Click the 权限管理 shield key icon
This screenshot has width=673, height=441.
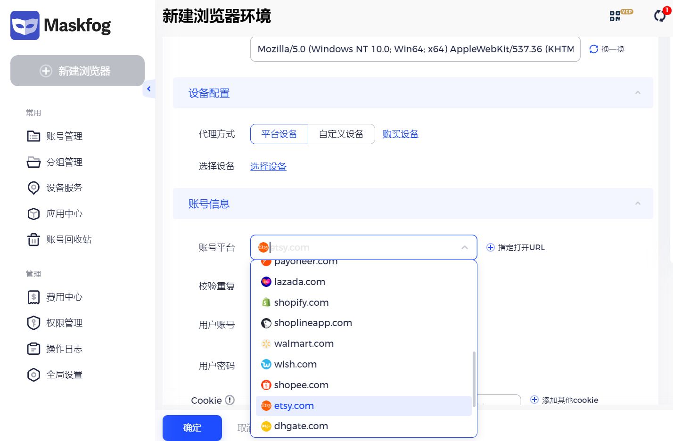[33, 323]
